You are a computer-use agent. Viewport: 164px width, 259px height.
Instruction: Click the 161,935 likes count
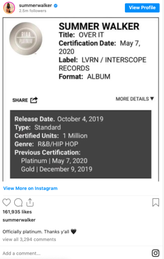[x=17, y=212]
